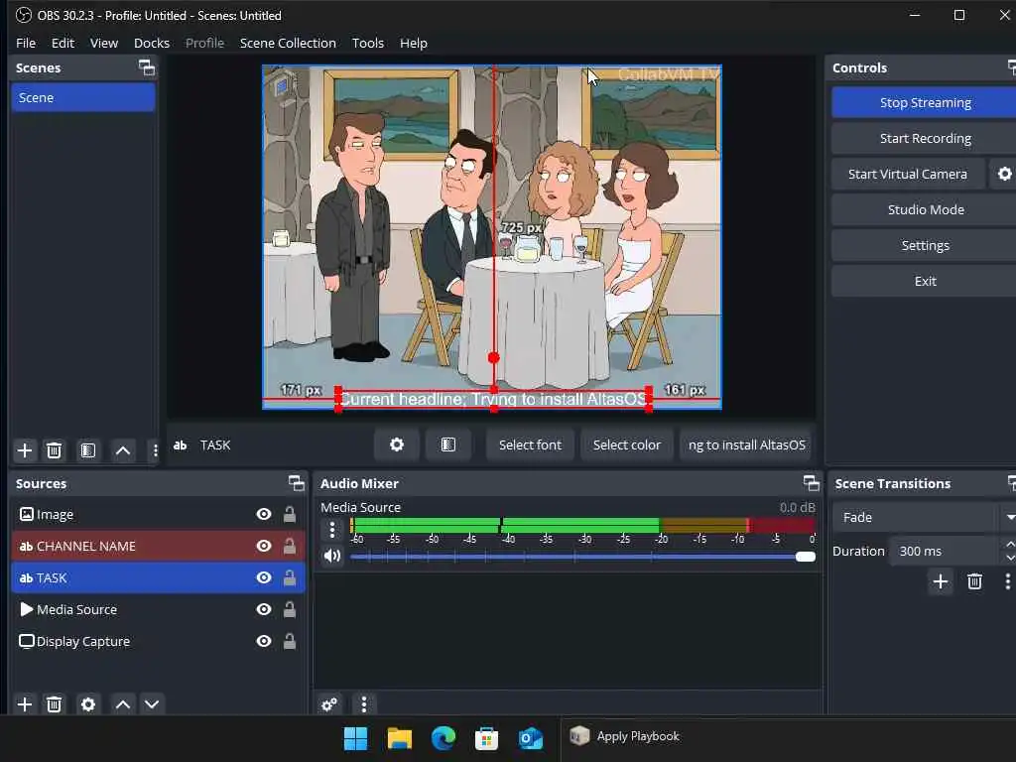Click Select color for TASK text
Viewport: 1016px width, 762px height.
click(x=627, y=444)
